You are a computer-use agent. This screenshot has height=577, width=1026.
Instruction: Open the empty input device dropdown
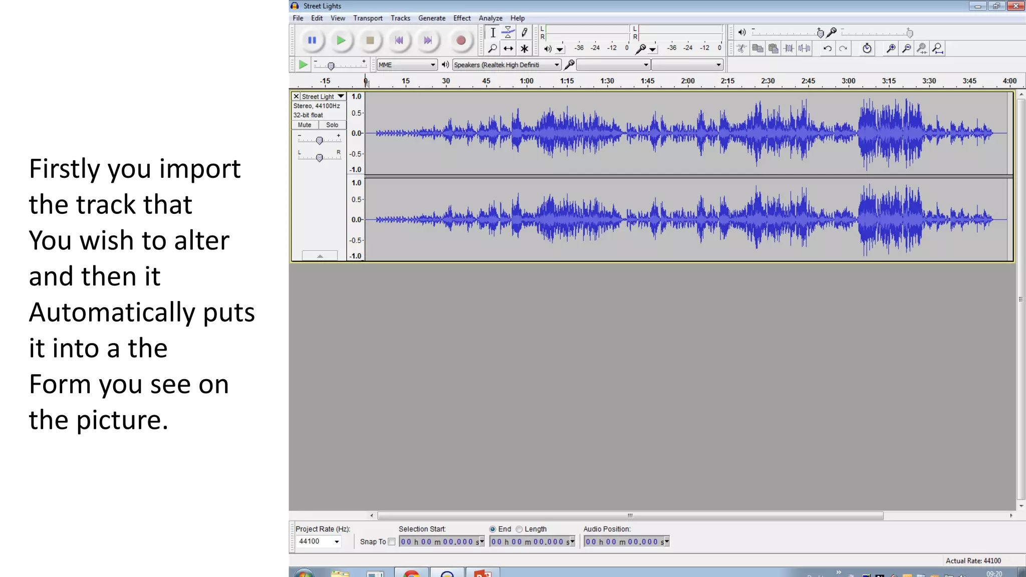[613, 65]
